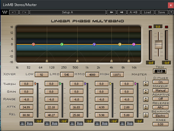
Task: Bypass the fifth band
Action: pos(130,123)
